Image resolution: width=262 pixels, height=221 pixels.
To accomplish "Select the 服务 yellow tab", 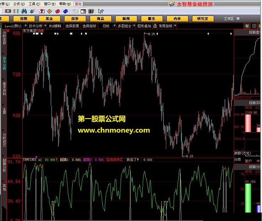I will tap(152, 19).
